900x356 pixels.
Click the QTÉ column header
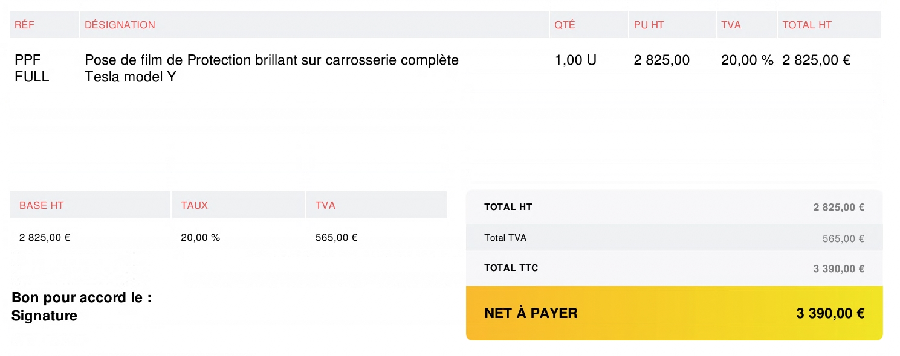point(565,25)
